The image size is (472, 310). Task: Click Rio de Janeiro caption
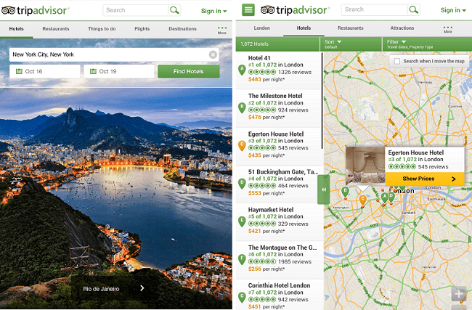pyautogui.click(x=101, y=289)
